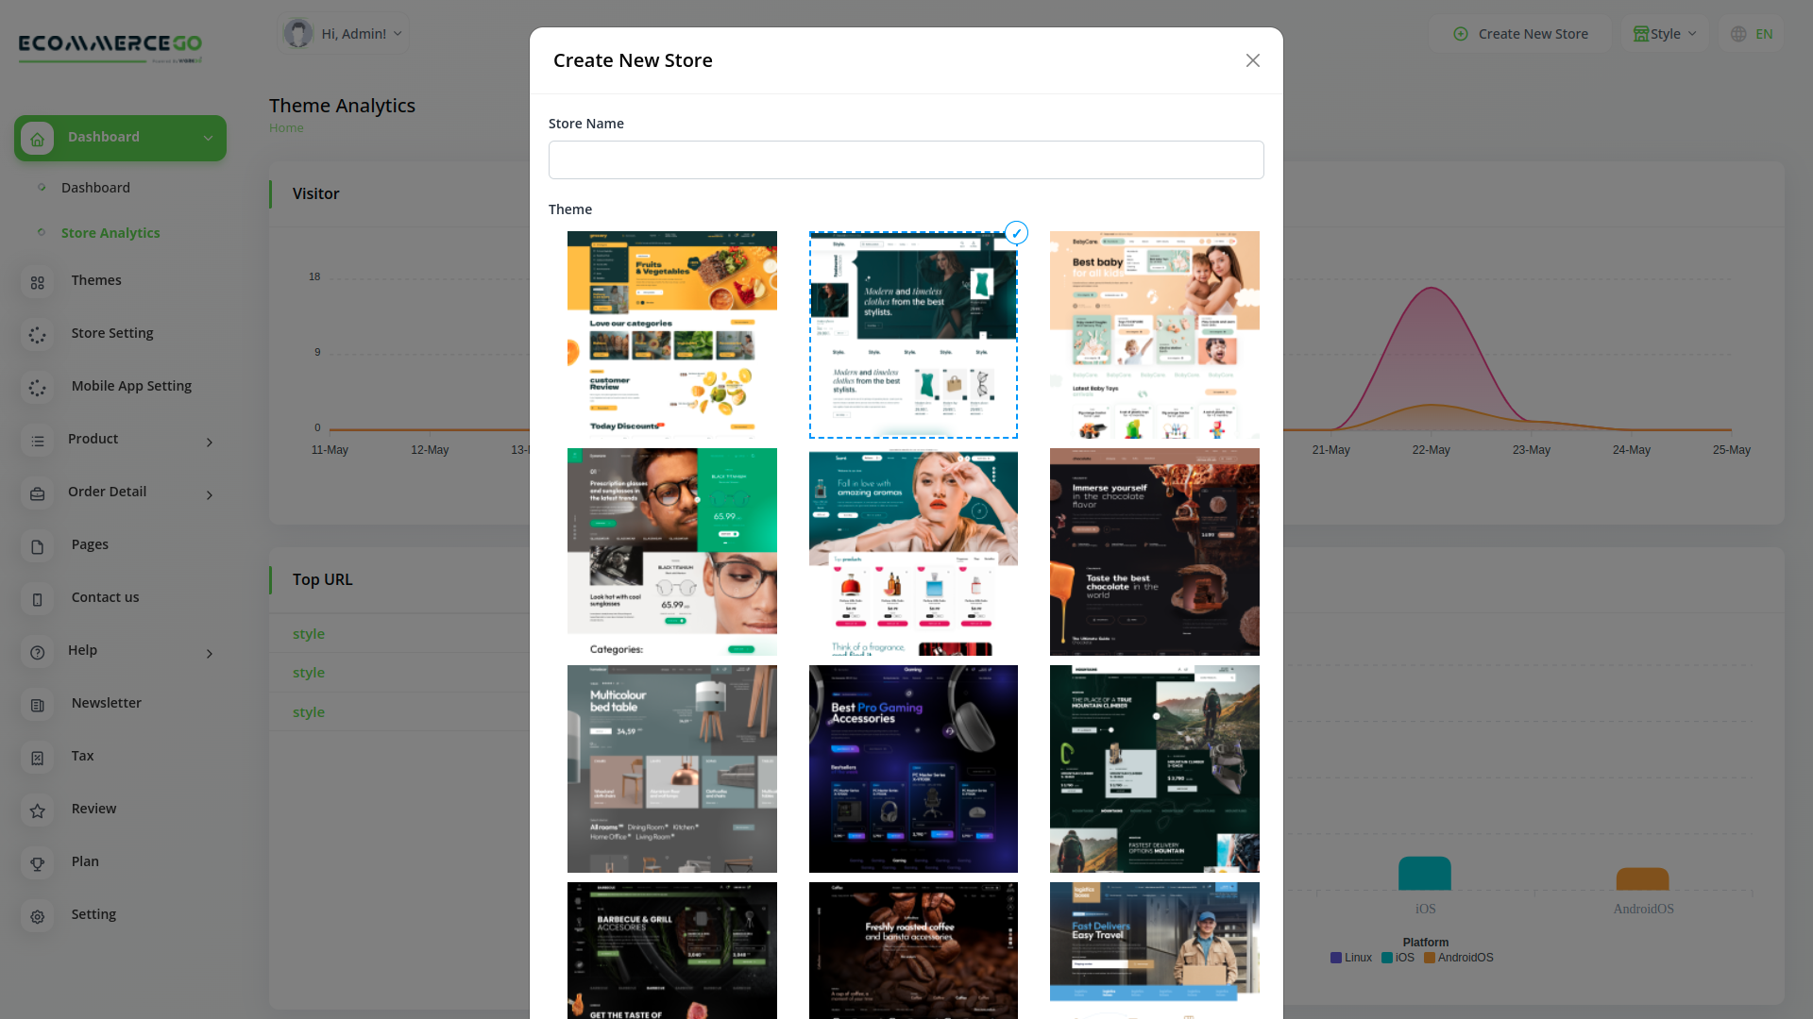Image resolution: width=1813 pixels, height=1019 pixels.
Task: Click the Mobile App Setting icon
Action: coord(38,388)
